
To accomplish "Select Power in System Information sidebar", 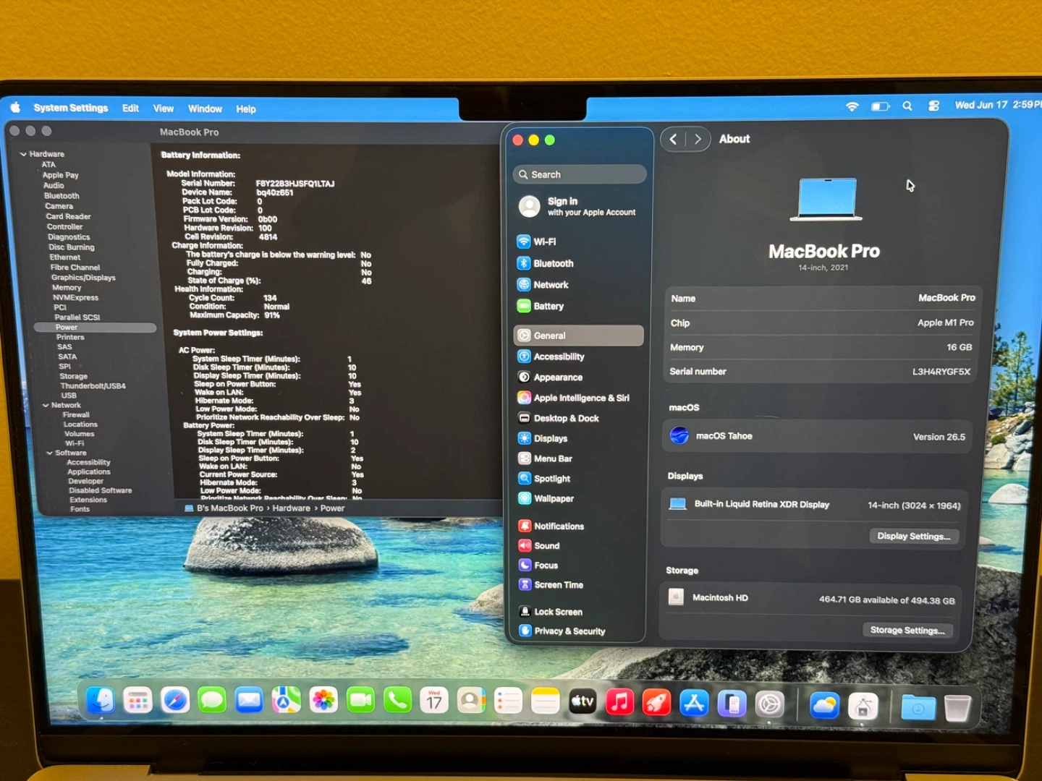I will [x=95, y=328].
